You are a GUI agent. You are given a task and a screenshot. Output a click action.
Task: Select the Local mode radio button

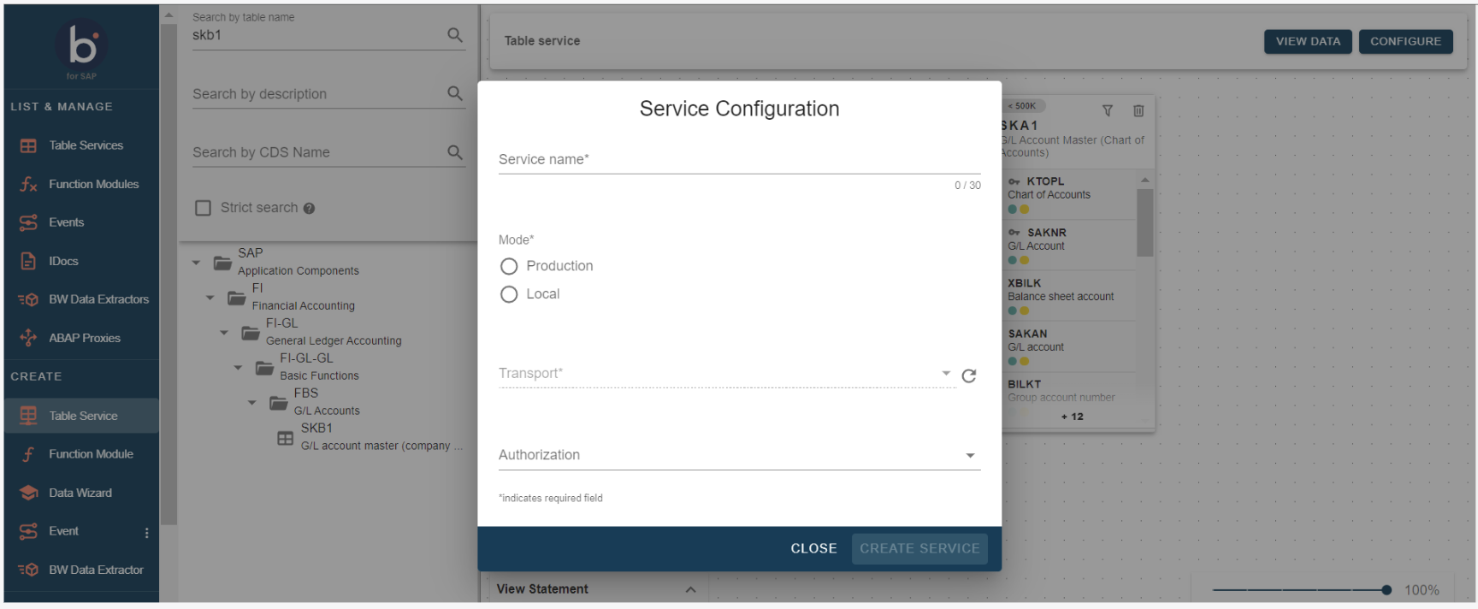pos(509,294)
